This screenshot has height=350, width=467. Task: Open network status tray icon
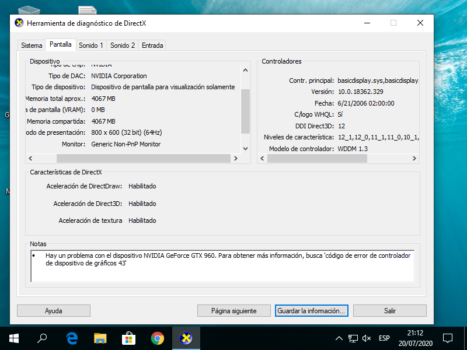click(x=353, y=338)
